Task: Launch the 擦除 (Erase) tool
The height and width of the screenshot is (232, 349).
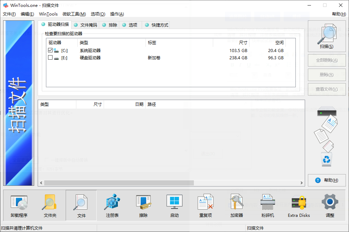Action: point(143,205)
